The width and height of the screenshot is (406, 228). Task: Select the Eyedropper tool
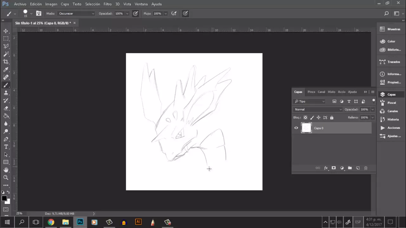tap(6, 70)
